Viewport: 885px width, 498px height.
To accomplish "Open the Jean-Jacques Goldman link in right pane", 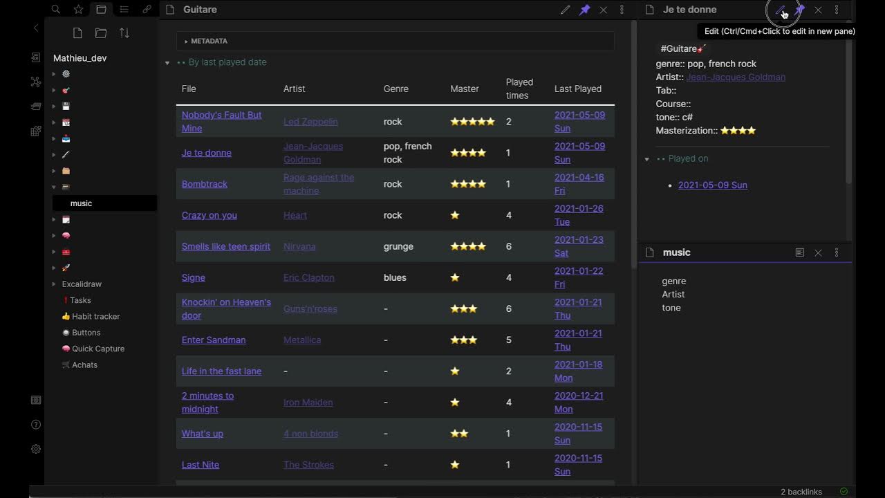I will point(736,77).
